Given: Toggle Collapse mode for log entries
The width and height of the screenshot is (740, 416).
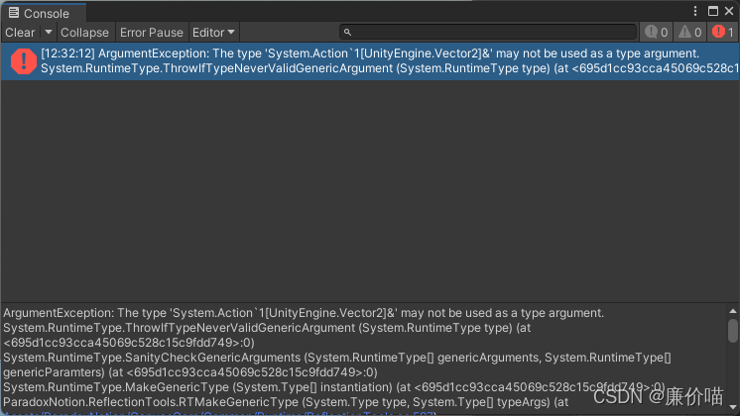Looking at the screenshot, I should click(84, 33).
